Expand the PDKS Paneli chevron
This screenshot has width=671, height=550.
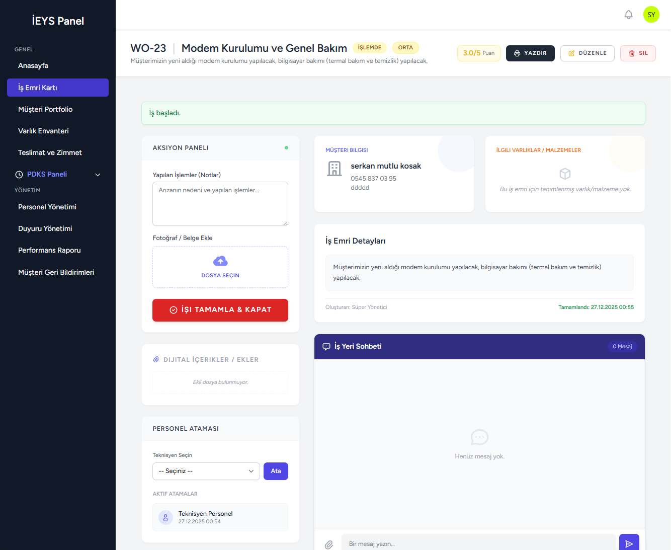(x=98, y=175)
